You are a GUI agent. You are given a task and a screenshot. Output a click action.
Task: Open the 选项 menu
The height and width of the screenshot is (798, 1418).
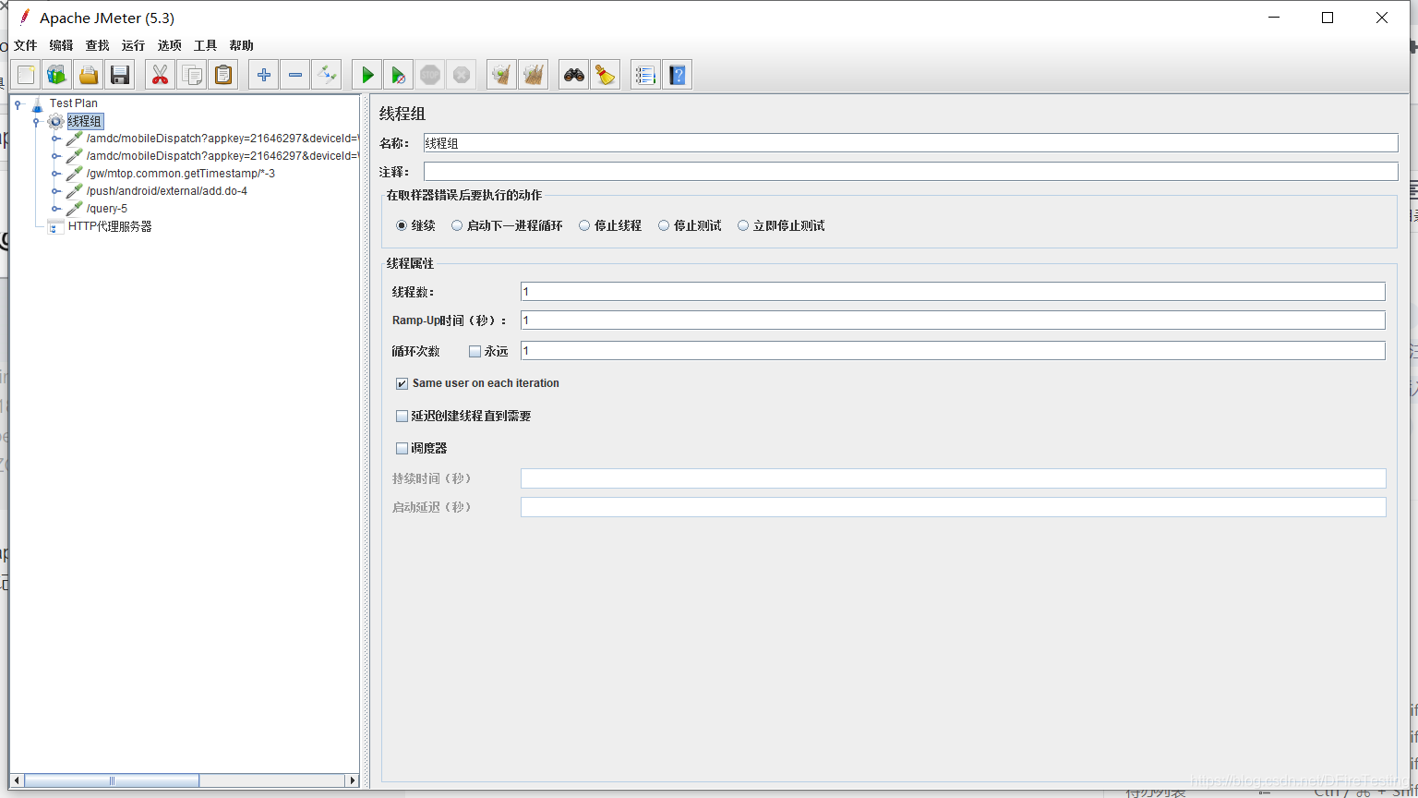click(169, 45)
